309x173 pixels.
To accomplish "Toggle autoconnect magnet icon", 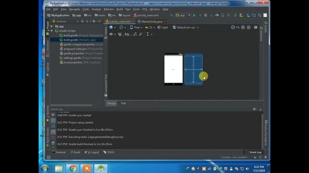I will (120, 34).
